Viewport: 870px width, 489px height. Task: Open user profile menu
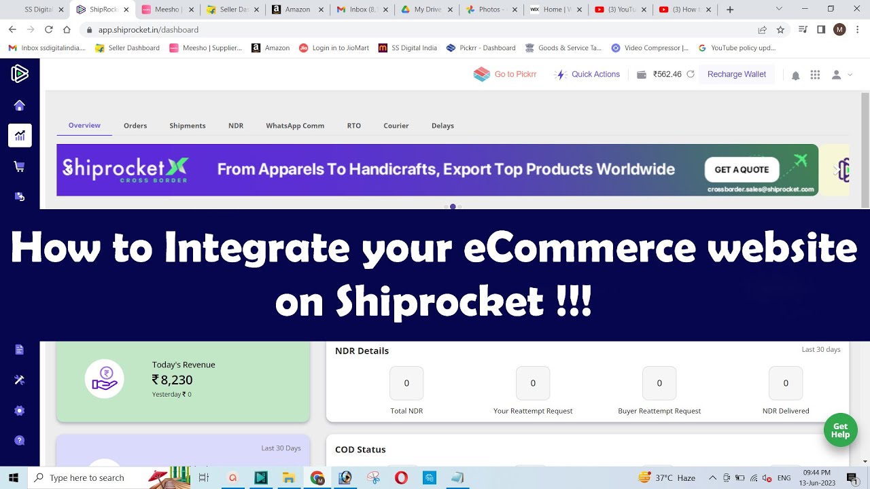point(841,75)
